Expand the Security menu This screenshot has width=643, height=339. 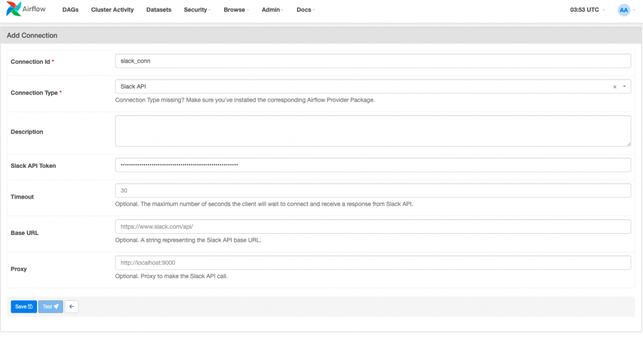tap(197, 10)
